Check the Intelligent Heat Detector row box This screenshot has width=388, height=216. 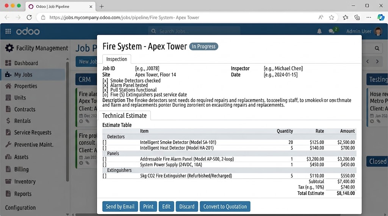[105, 148]
